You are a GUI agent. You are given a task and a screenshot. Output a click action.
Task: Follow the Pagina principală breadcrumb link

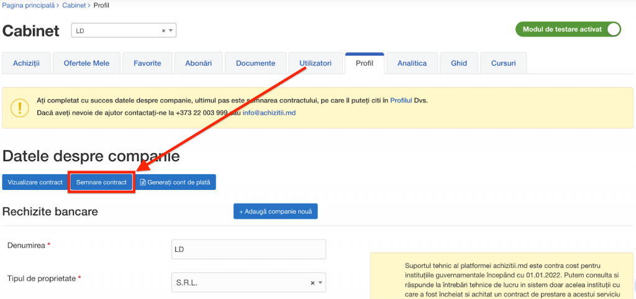(27, 5)
